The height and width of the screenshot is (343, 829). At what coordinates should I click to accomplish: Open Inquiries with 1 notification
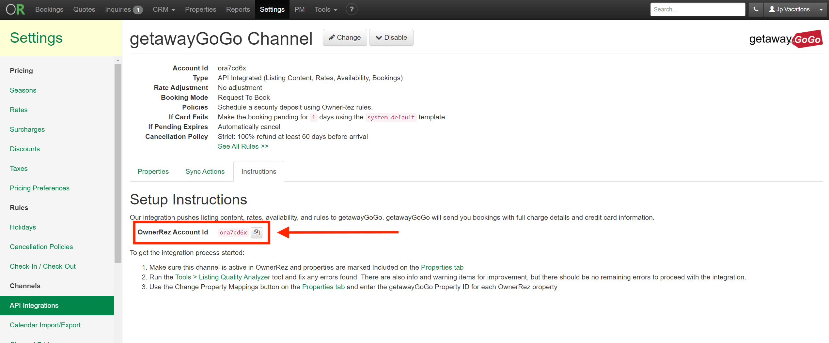pos(124,9)
